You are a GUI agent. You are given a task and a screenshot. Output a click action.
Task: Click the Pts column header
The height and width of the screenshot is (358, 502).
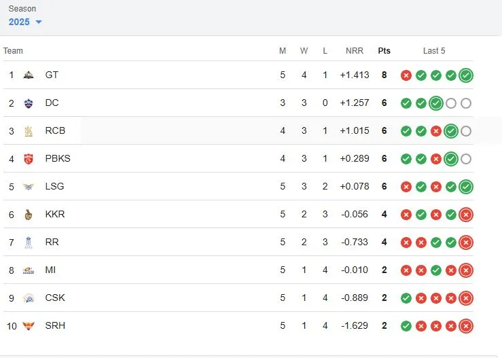pos(384,50)
